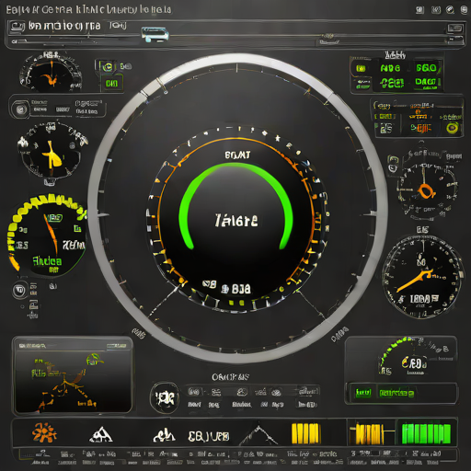Select the cyan slider handle on the top bar
This screenshot has height=471, width=471.
pyautogui.click(x=155, y=34)
